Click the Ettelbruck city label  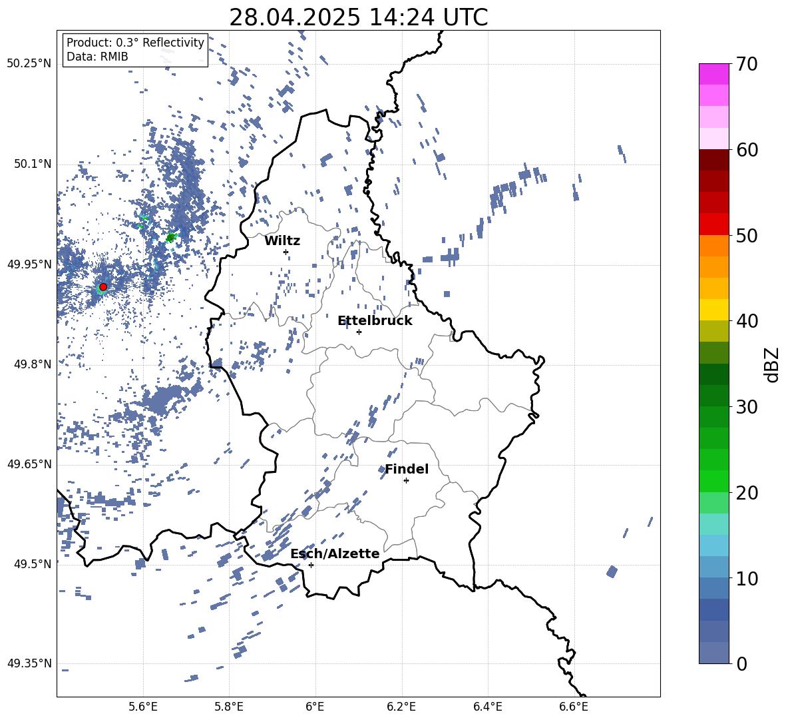click(375, 321)
